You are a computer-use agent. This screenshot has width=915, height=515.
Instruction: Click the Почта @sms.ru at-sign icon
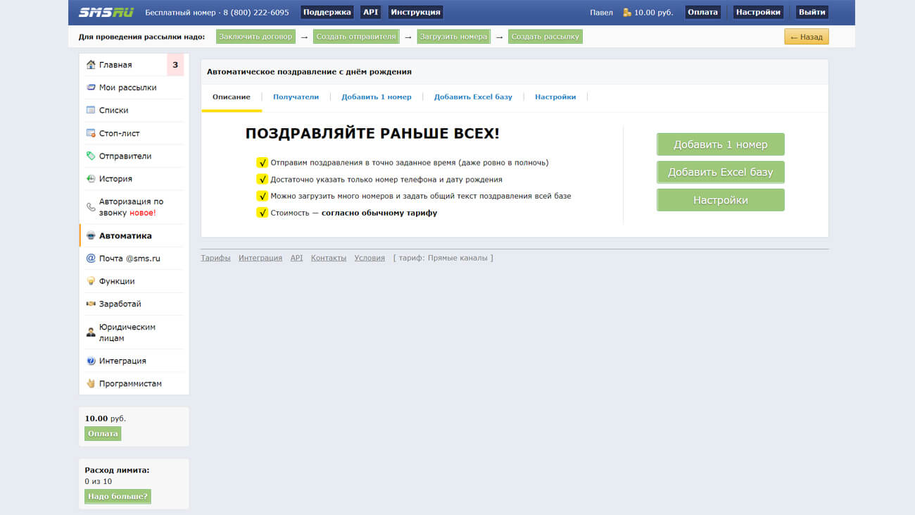pyautogui.click(x=91, y=259)
